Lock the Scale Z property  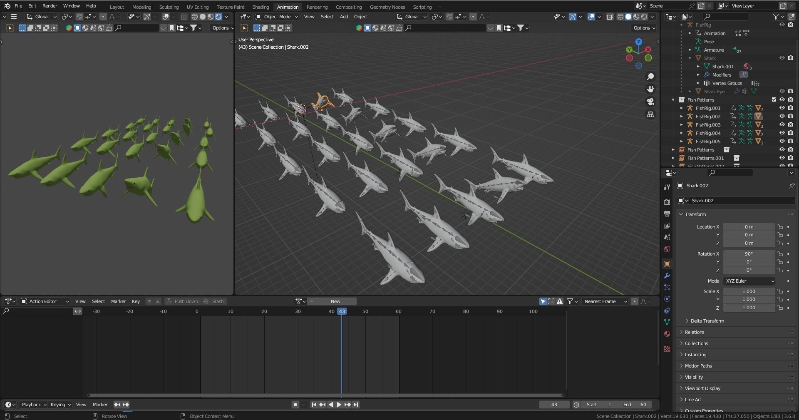(780, 308)
